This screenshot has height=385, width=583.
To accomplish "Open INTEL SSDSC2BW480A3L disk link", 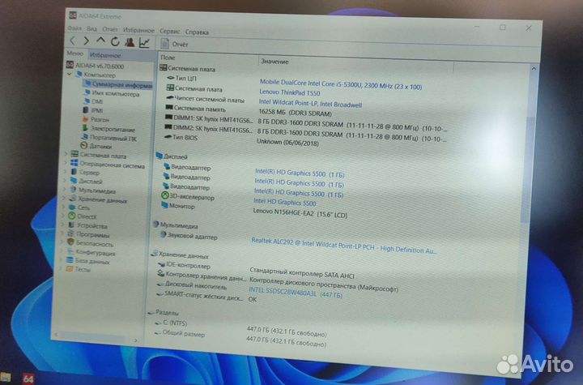I will pyautogui.click(x=296, y=292).
